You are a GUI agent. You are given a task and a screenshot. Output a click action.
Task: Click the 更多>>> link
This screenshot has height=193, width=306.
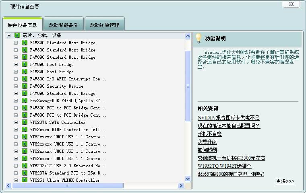(285, 181)
